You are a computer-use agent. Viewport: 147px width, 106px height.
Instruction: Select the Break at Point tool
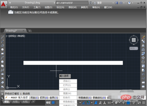click(x=143, y=82)
